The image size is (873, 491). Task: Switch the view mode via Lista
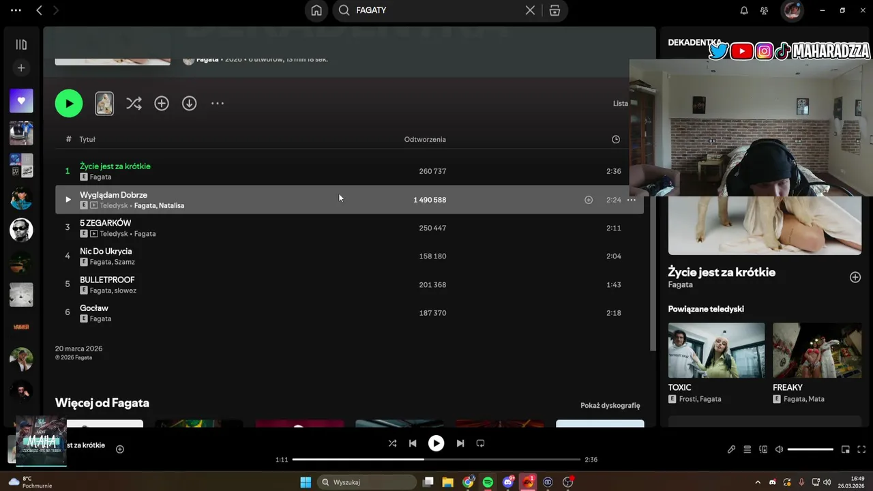(621, 104)
